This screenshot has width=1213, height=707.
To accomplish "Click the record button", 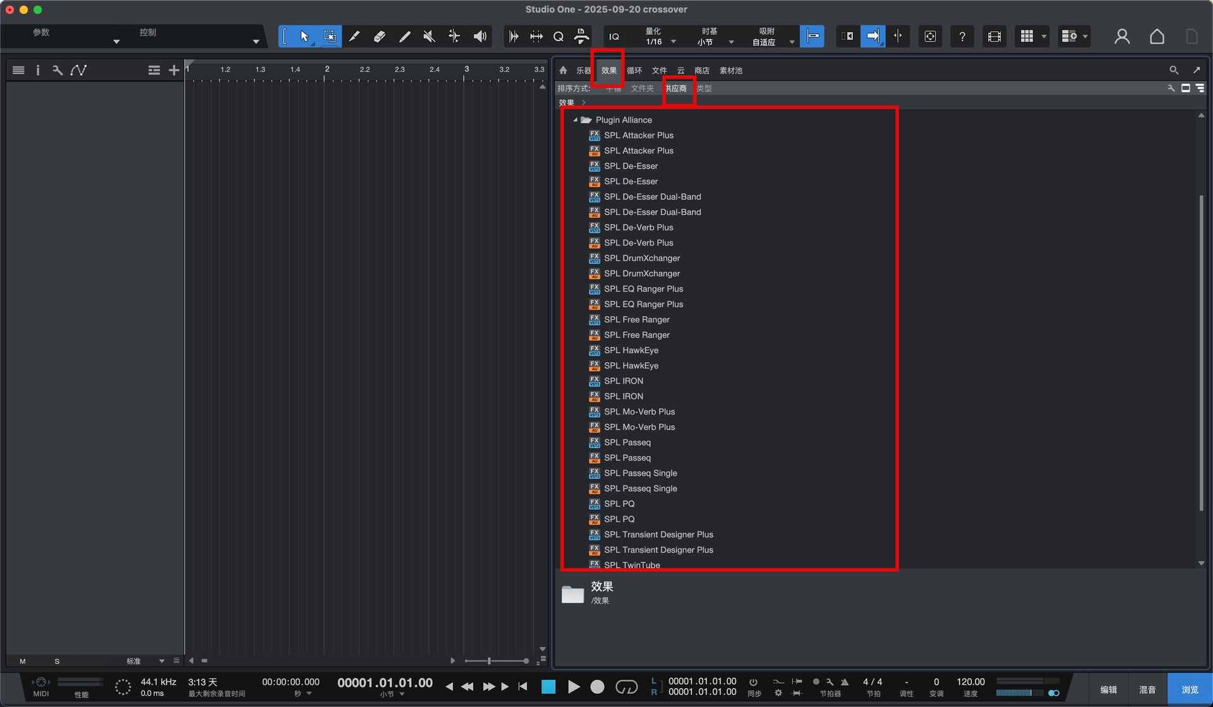I will click(597, 687).
